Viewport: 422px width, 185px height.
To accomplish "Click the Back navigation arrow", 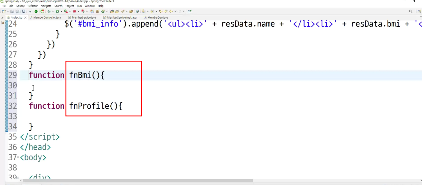I will (171, 12).
